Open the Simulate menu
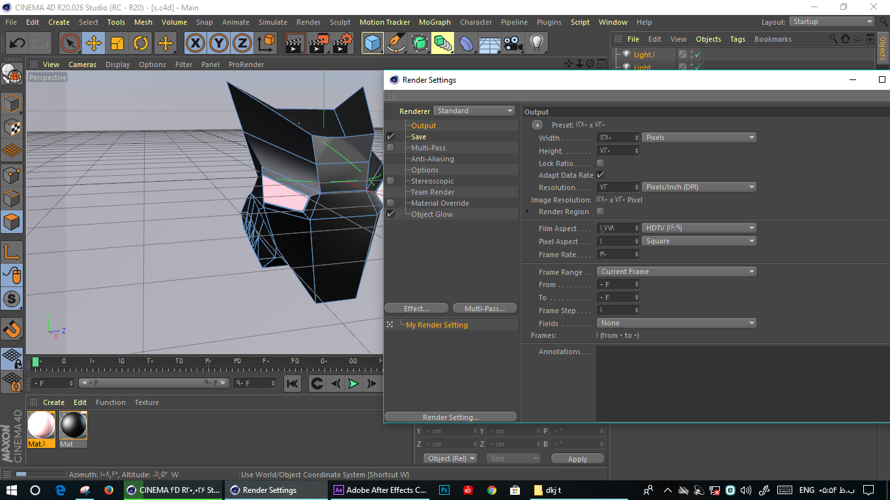 [272, 22]
